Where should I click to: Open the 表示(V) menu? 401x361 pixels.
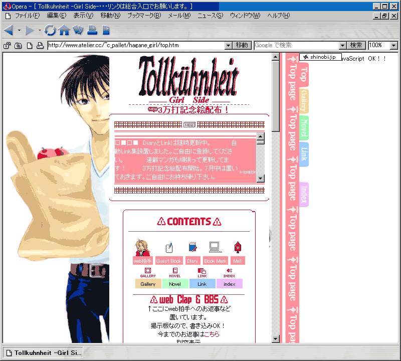[x=83, y=16]
